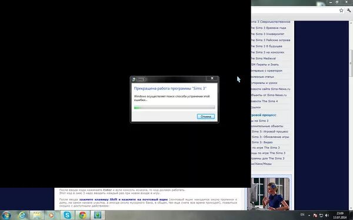This screenshot has height=220, width=353.
Task: Open the Дополнительные объекты link
Action: [267, 126]
